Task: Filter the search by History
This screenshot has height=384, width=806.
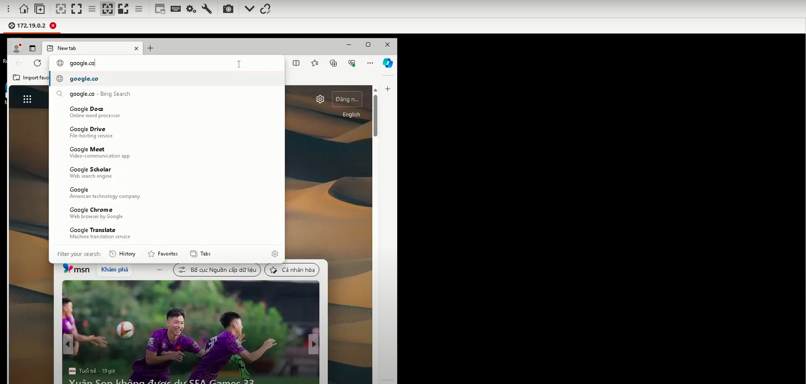Action: point(122,254)
